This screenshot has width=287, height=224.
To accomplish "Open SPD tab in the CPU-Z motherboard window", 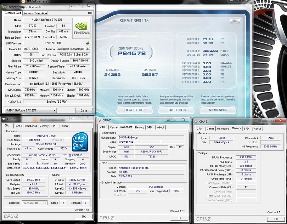I will [x=149, y=127].
